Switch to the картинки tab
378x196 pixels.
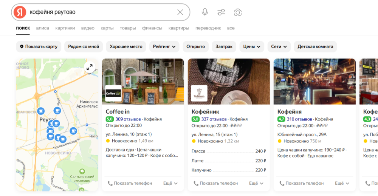tap(65, 28)
